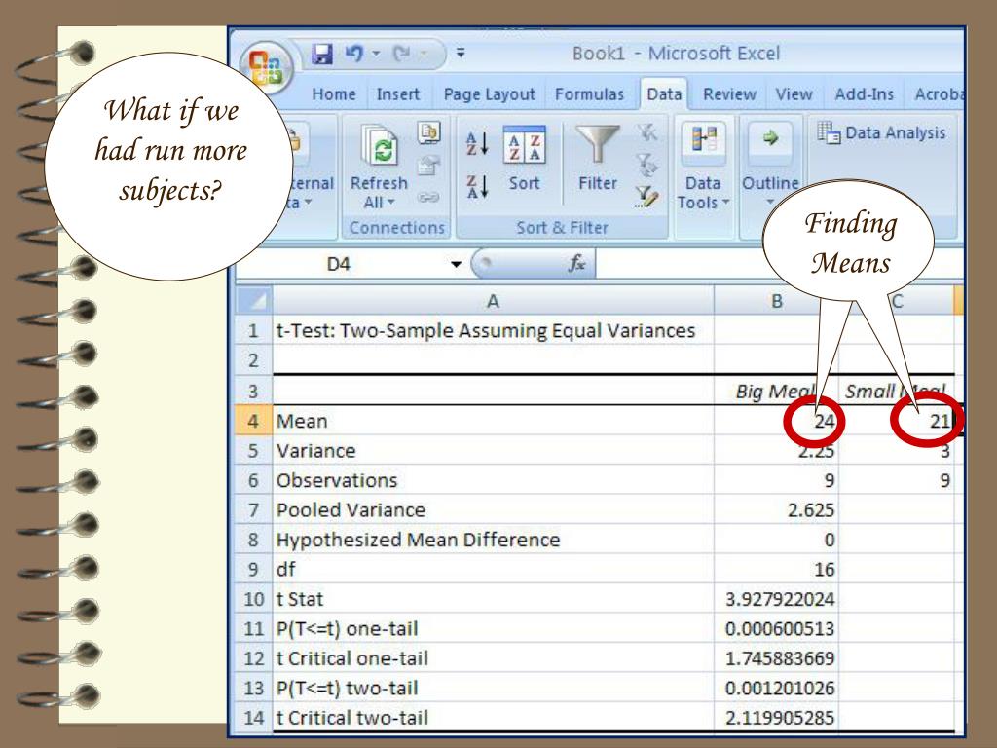Click the Mean label cell
Viewport: 997px width, 748px height.
click(x=493, y=421)
